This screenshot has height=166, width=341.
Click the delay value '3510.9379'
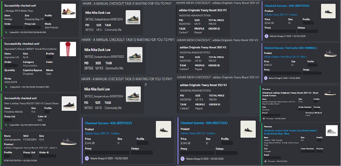[x=11, y=82]
